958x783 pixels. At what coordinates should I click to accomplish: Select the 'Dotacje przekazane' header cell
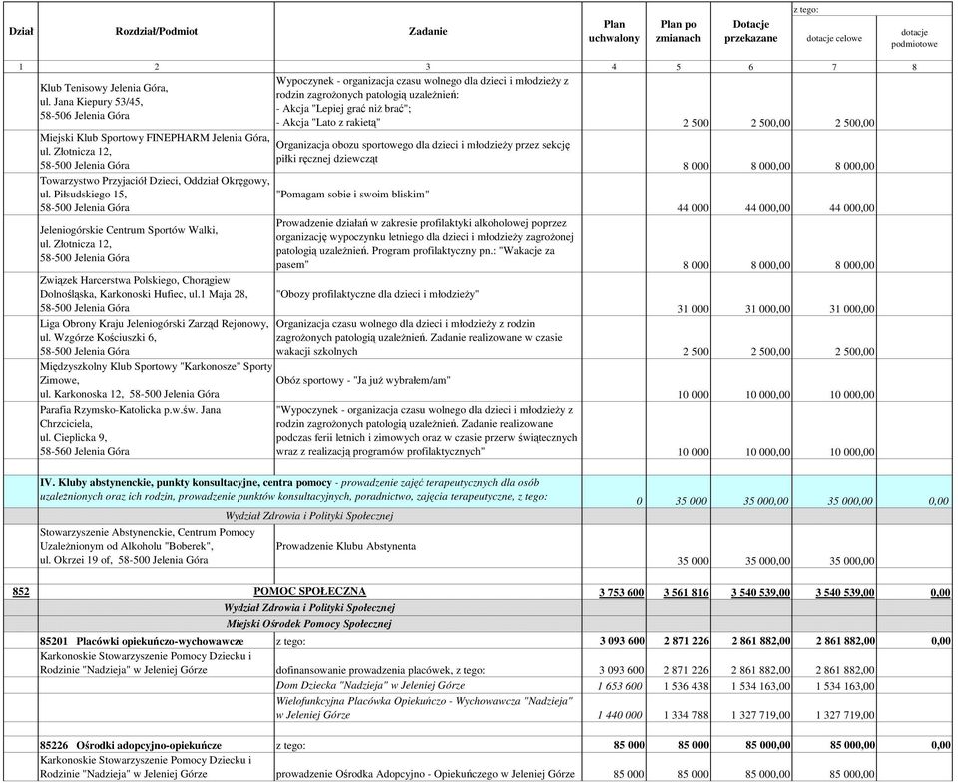pos(750,31)
